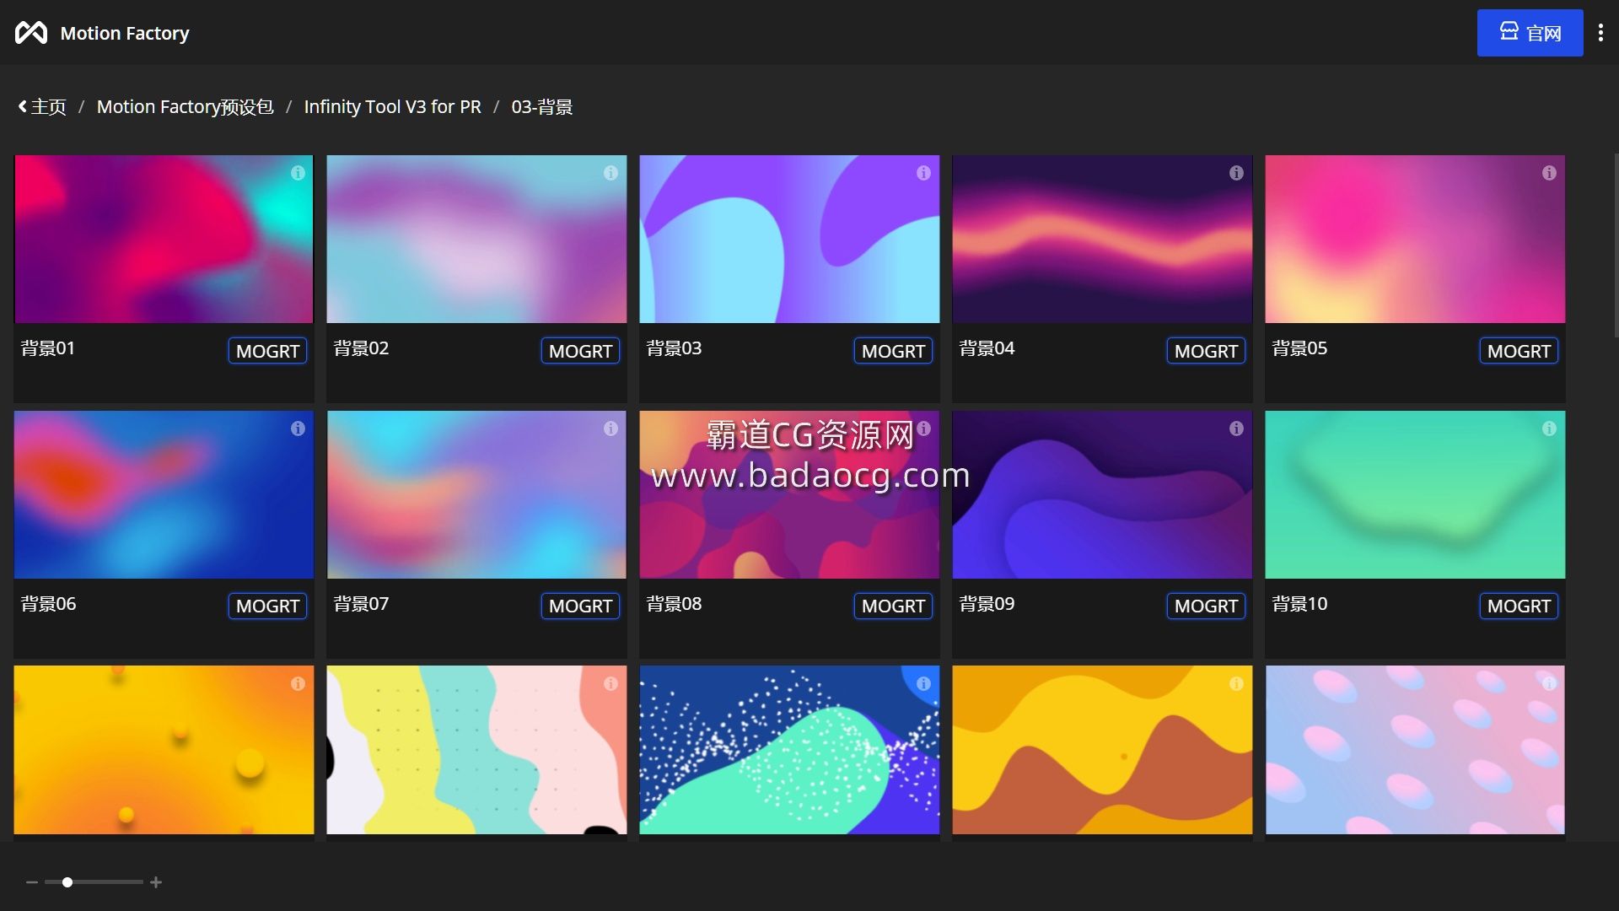This screenshot has height=911, width=1619.
Task: Show info for 背景07 preset
Action: click(610, 429)
